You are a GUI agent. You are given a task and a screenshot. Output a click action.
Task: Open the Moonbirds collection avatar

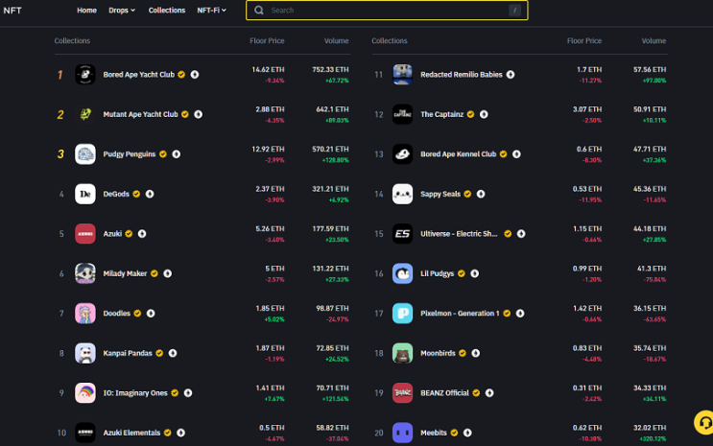[402, 353]
